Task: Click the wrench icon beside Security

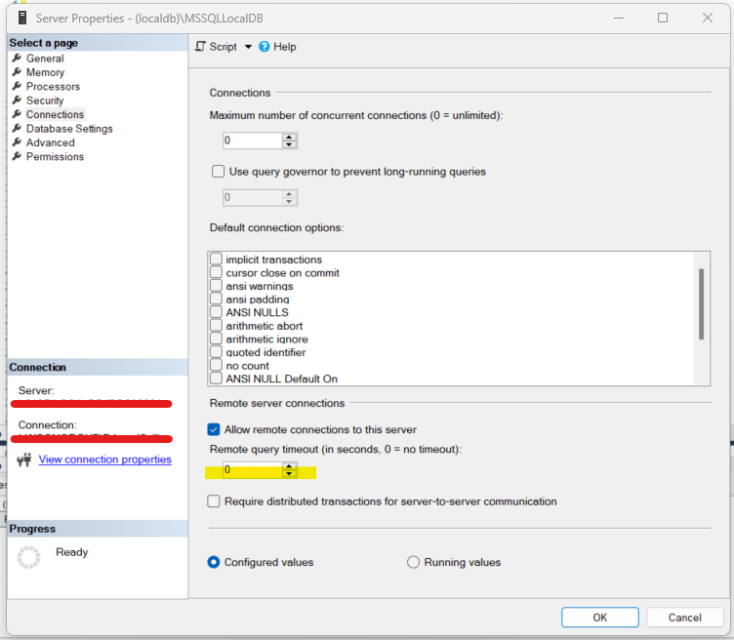Action: (17, 100)
